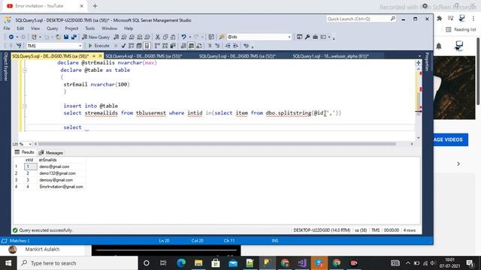
Task: Click the taskbar search box
Action: (x=77, y=263)
